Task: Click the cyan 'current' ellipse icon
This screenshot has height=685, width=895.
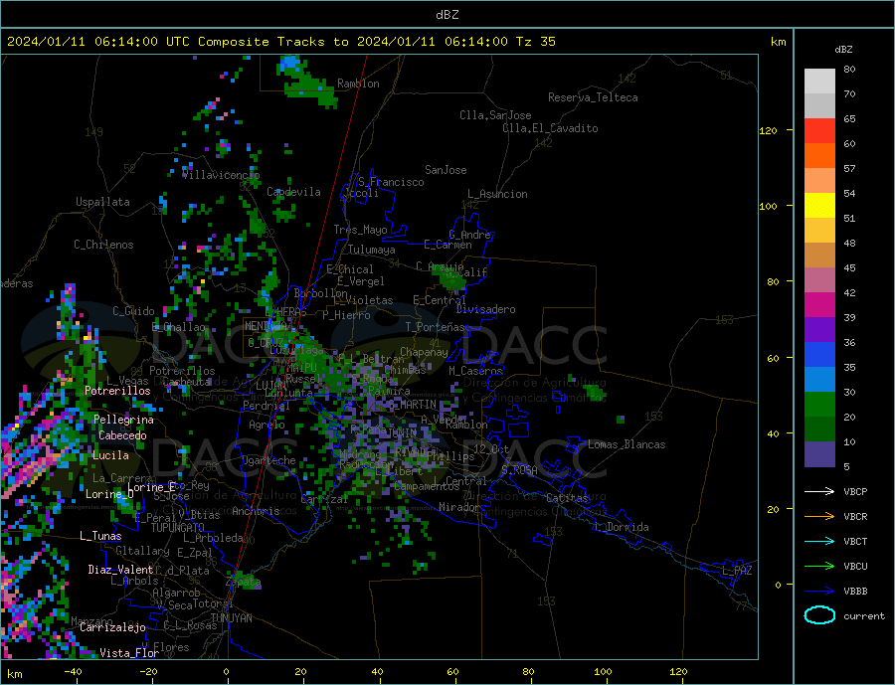Action: (819, 615)
